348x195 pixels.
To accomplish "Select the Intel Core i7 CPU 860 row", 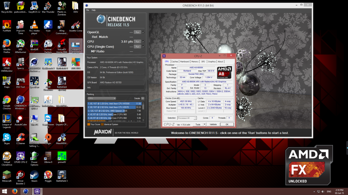I will [114, 118].
